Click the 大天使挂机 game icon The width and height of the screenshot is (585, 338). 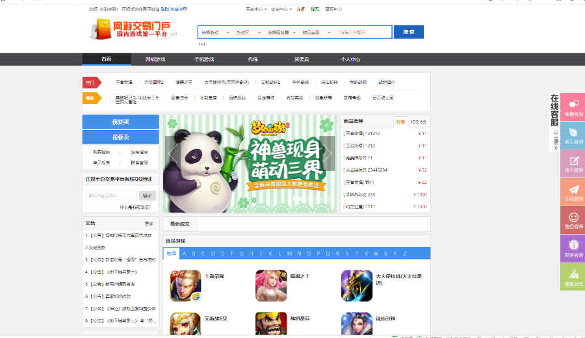357,285
